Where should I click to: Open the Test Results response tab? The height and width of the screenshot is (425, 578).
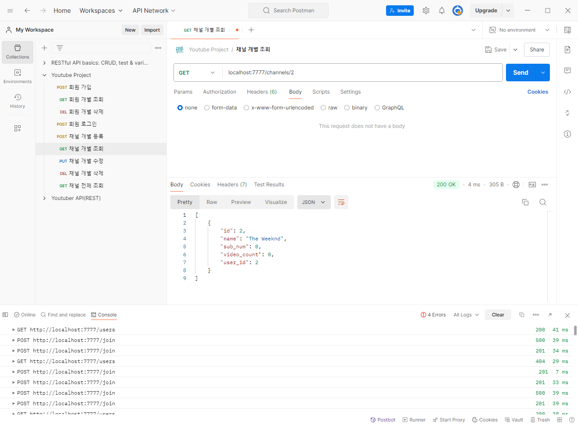click(269, 185)
